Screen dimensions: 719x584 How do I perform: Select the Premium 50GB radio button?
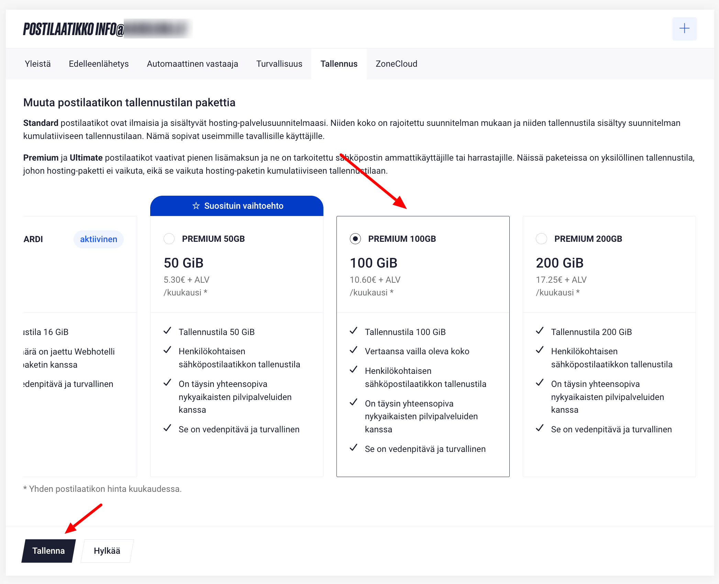(169, 239)
